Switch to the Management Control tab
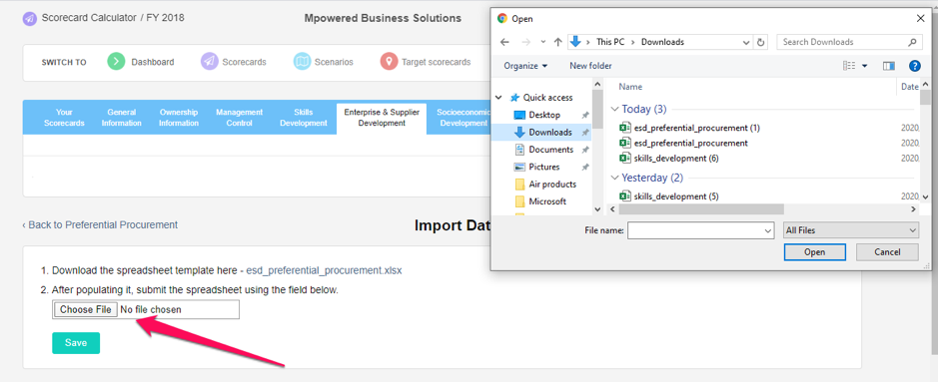 [x=240, y=118]
